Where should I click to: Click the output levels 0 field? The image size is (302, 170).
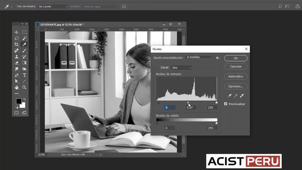[x=170, y=128]
